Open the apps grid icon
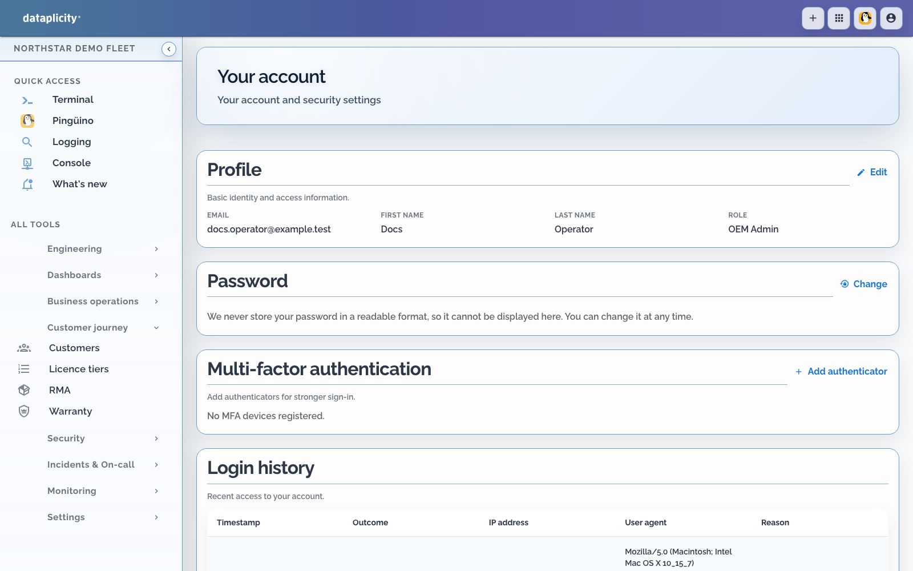This screenshot has width=913, height=571. (839, 18)
